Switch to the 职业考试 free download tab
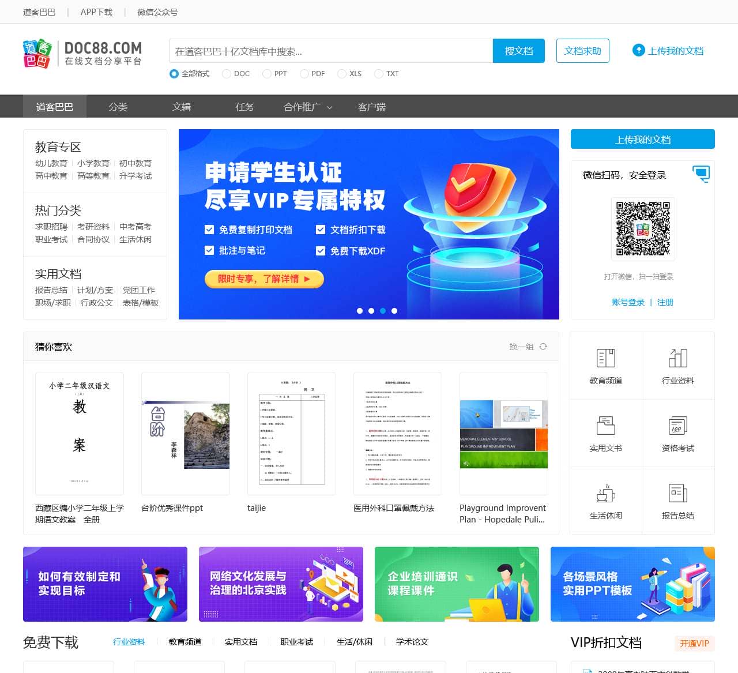738x673 pixels. coord(297,642)
